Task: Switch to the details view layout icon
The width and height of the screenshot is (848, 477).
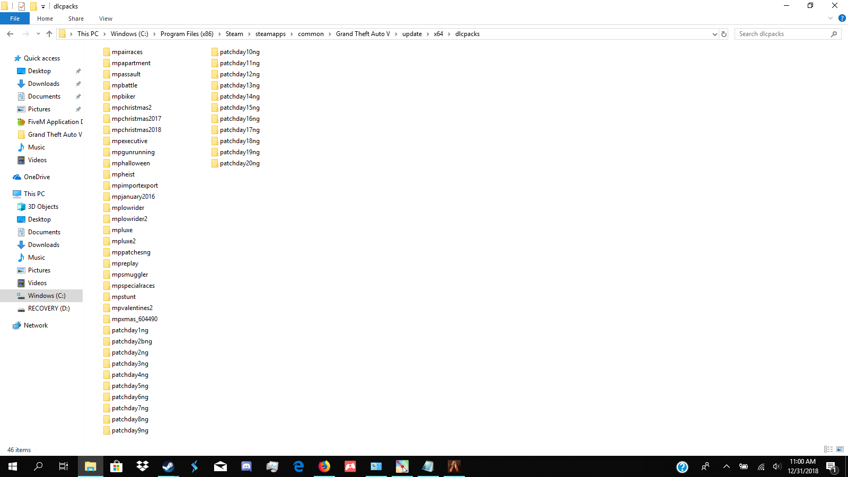Action: pyautogui.click(x=828, y=449)
